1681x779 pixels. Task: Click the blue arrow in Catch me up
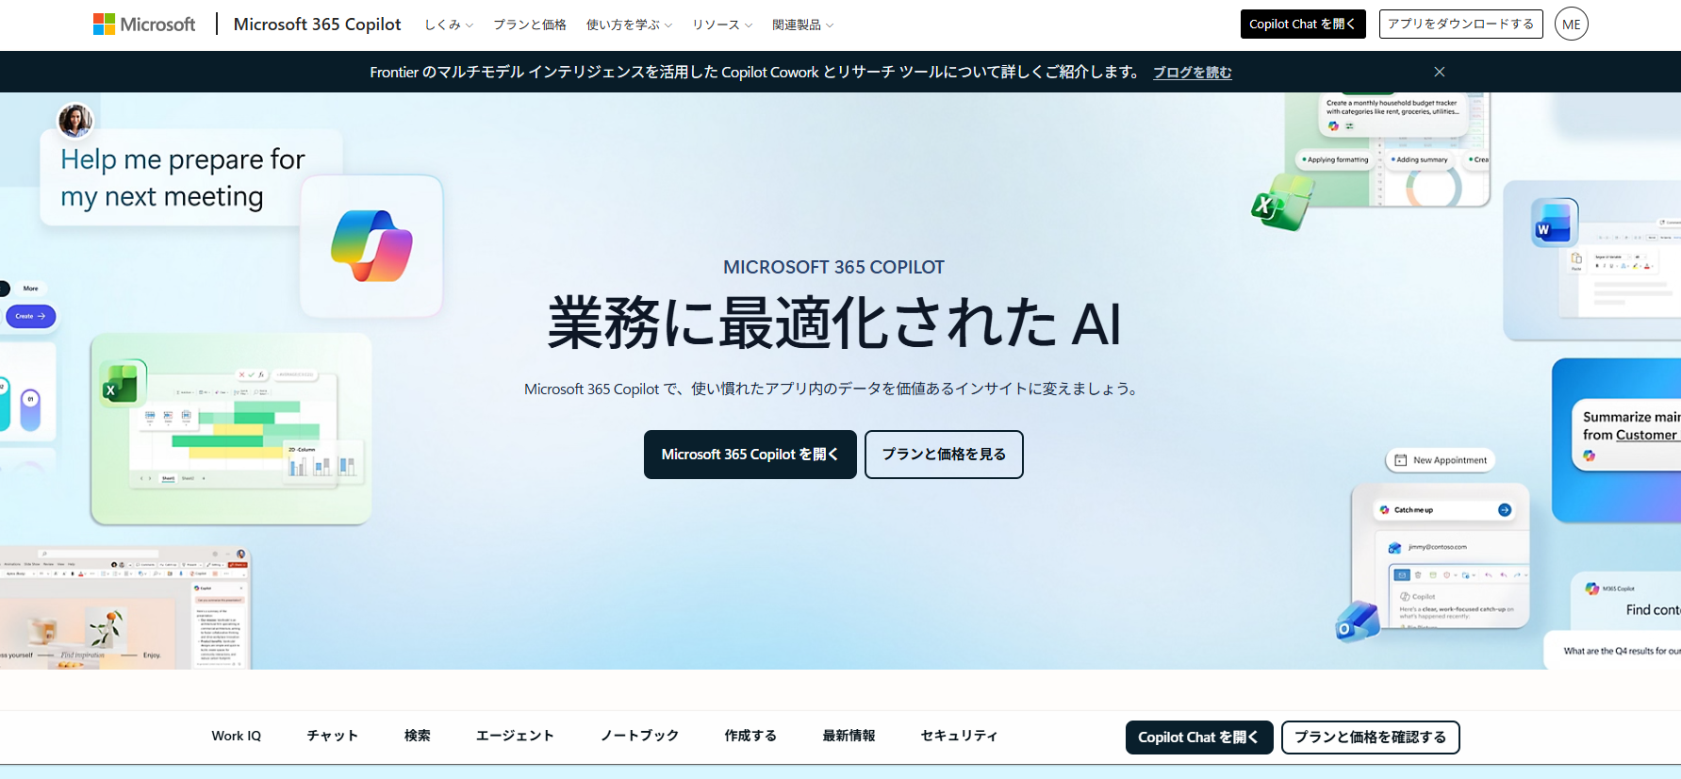[1505, 510]
